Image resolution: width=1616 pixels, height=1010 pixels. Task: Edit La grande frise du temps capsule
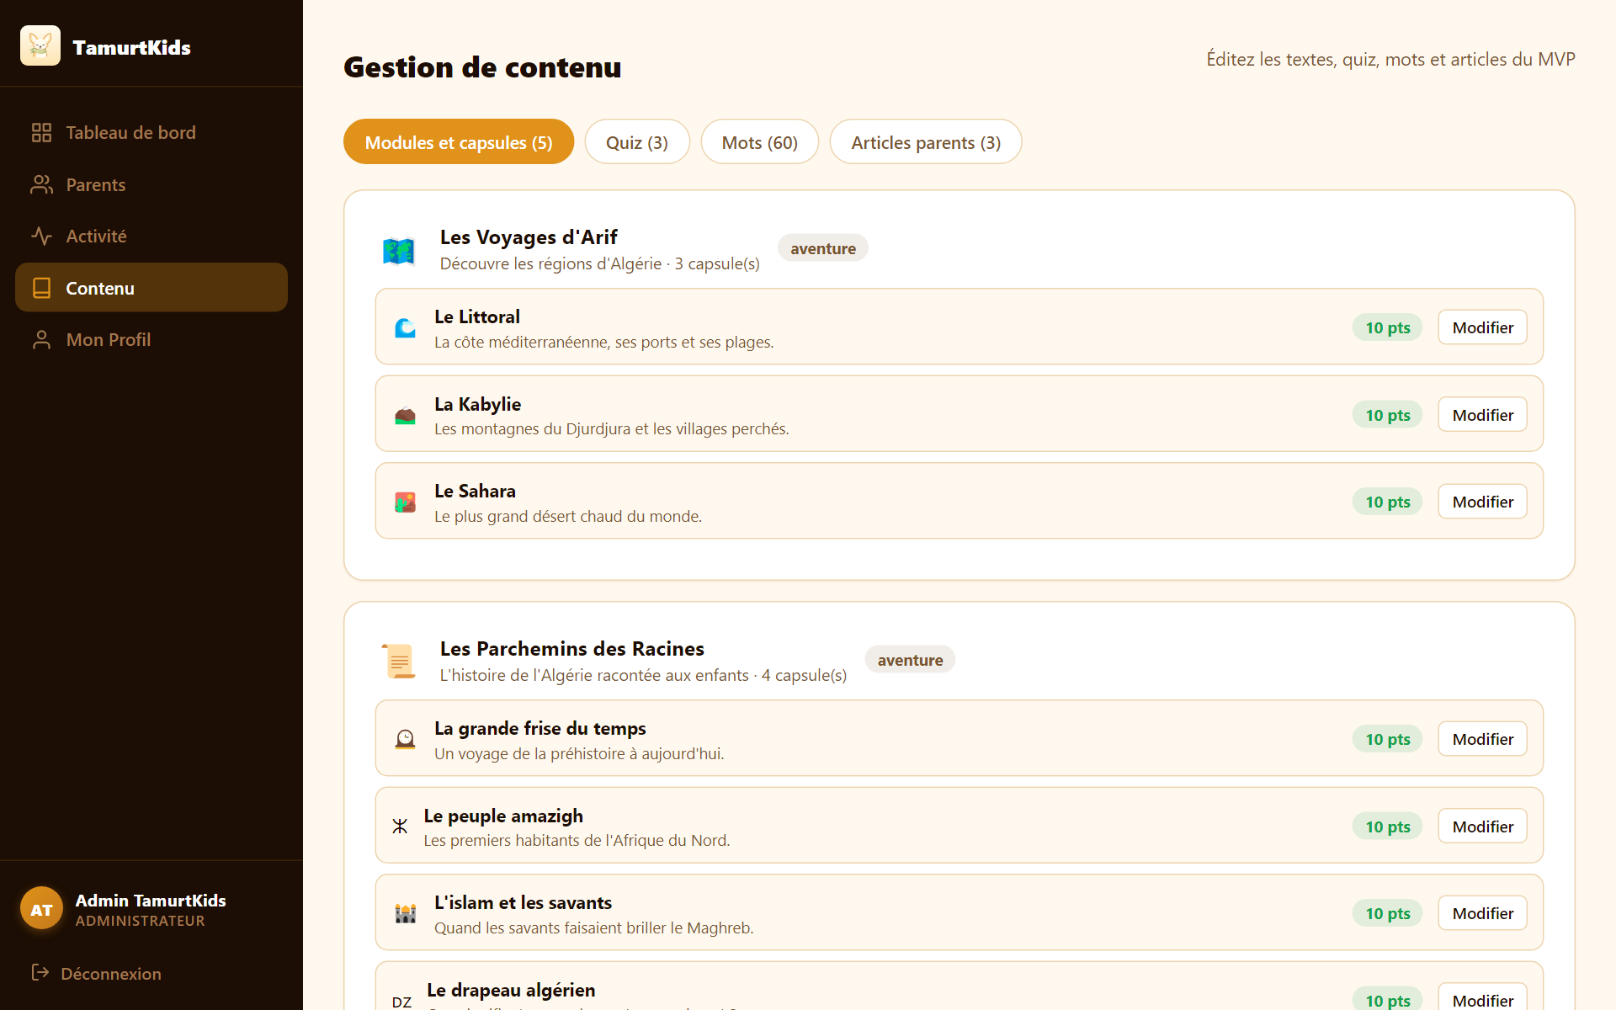(1482, 739)
